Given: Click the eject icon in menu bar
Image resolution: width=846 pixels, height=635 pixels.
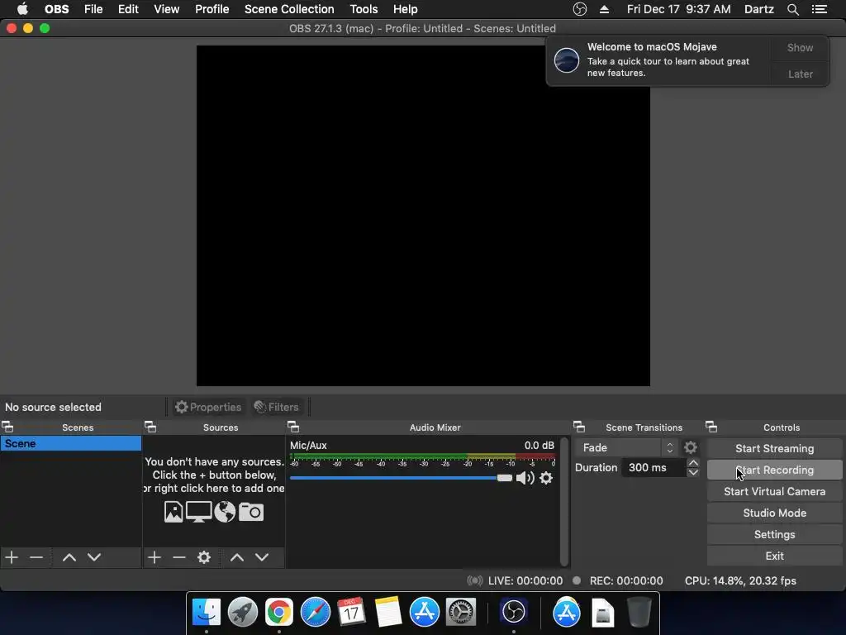Looking at the screenshot, I should pyautogui.click(x=604, y=9).
